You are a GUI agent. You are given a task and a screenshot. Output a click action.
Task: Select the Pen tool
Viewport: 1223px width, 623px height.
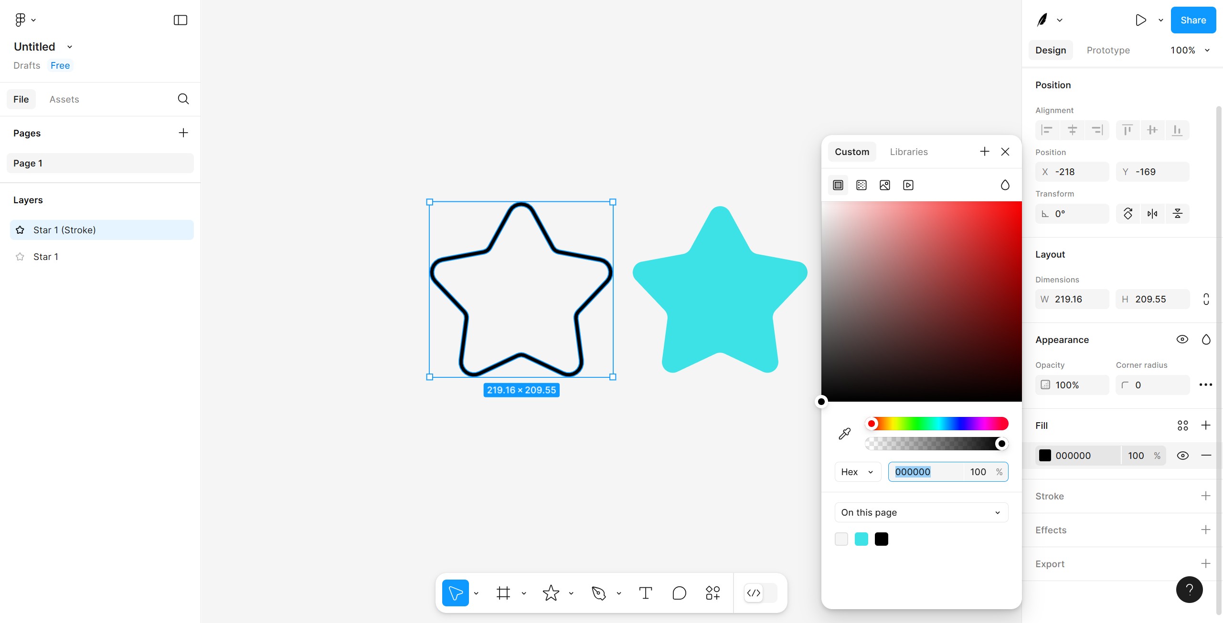(x=598, y=593)
